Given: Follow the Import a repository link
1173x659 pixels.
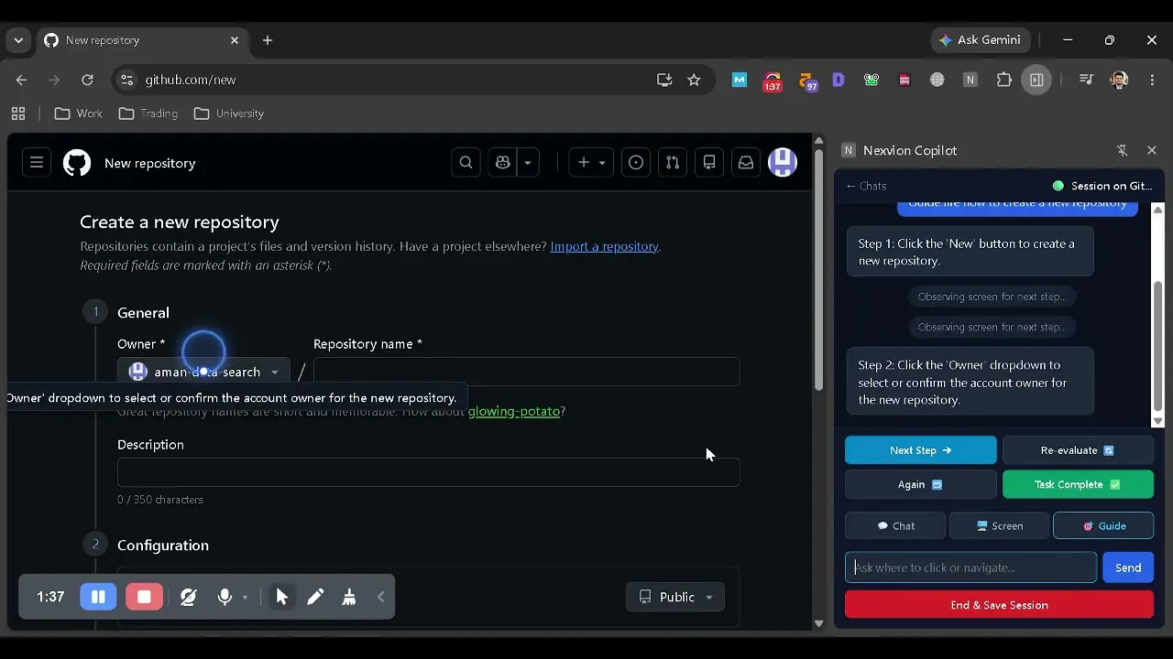Looking at the screenshot, I should [x=604, y=246].
